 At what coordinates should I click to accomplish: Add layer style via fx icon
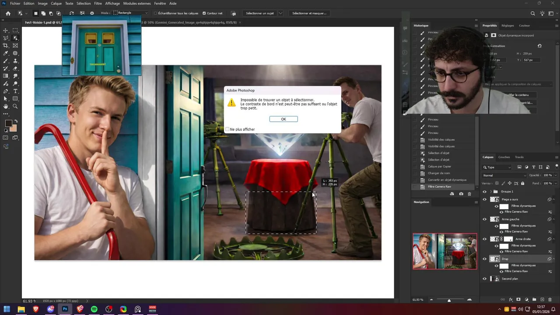pos(511,300)
